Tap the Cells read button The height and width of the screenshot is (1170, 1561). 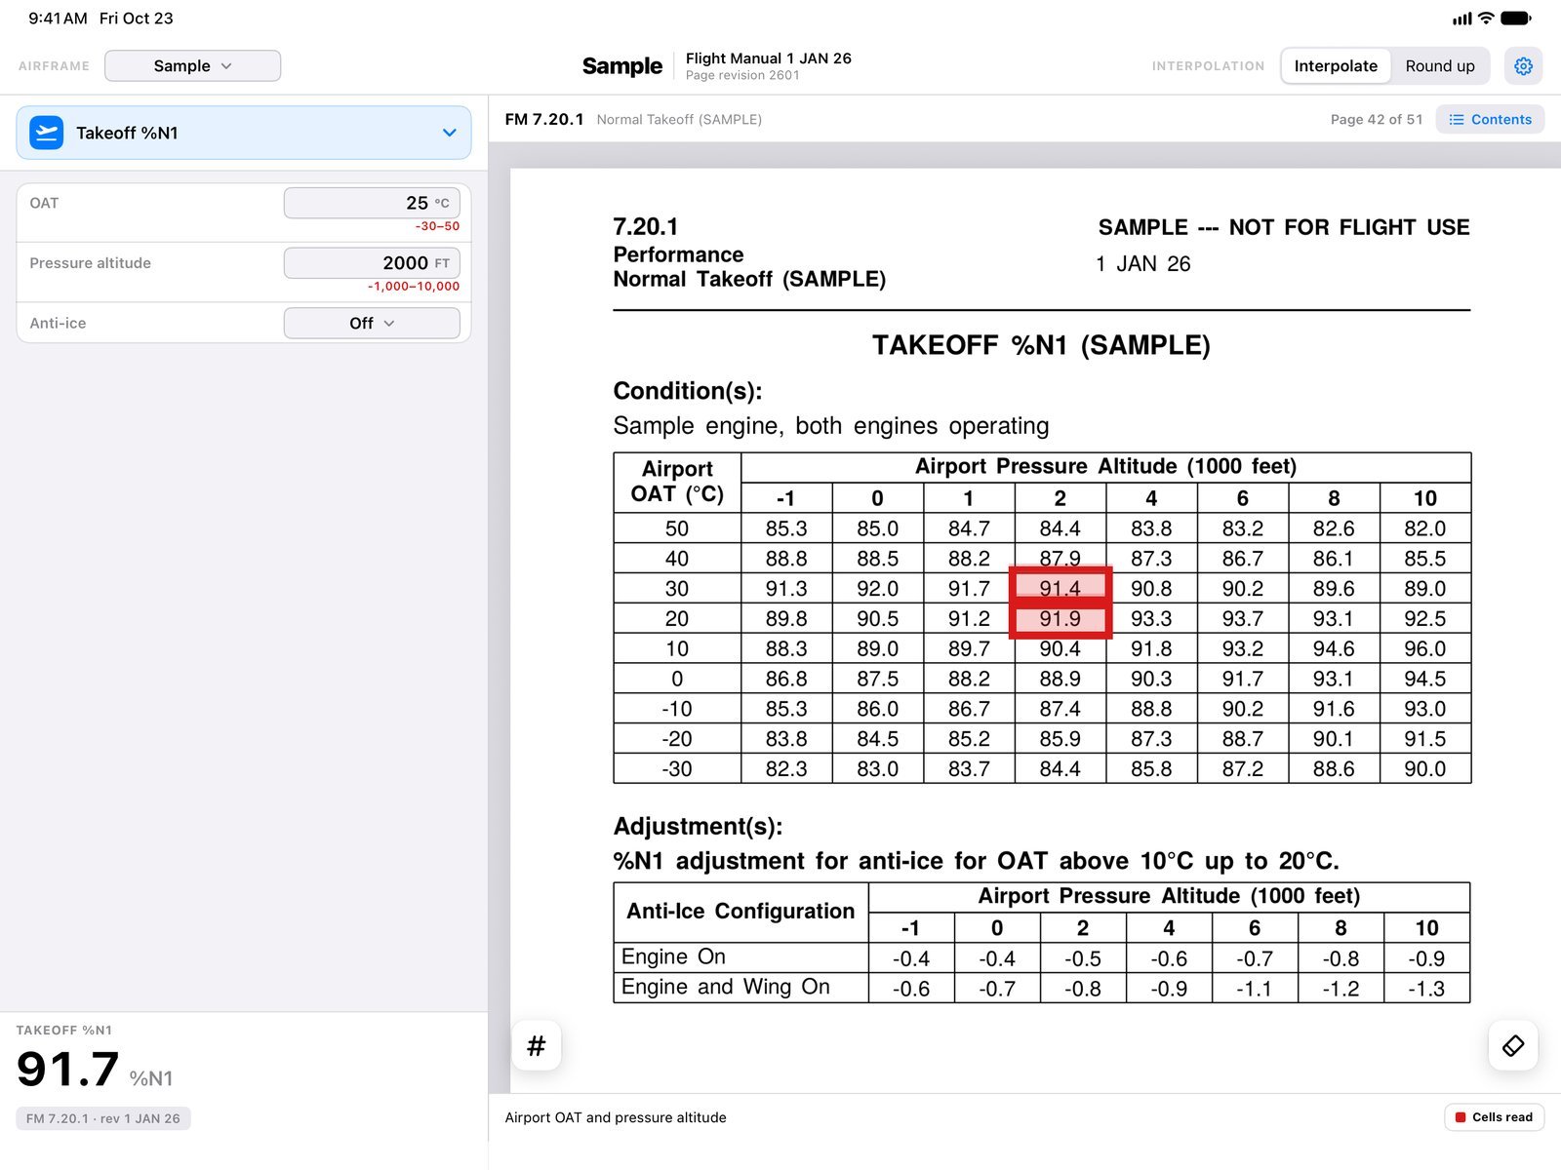1494,1117
